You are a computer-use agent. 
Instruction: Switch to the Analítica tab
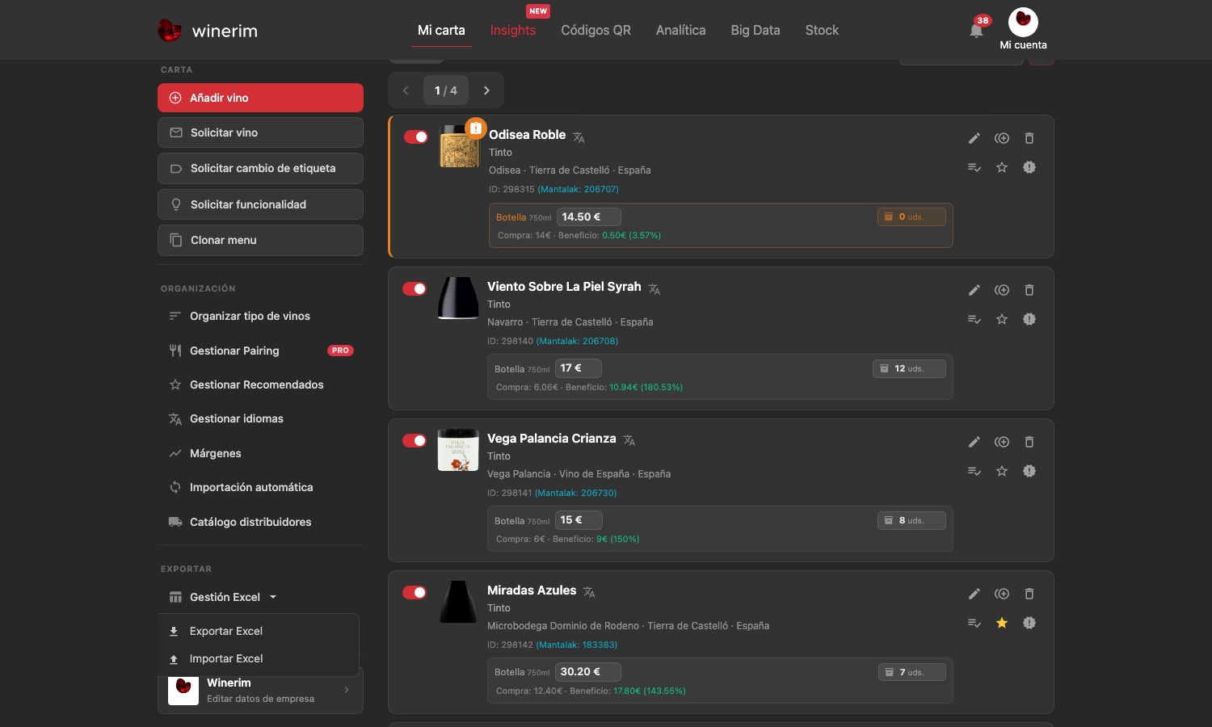pos(680,30)
